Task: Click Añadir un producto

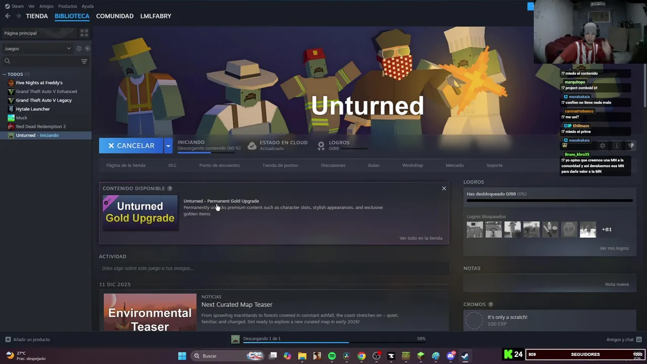Action: pyautogui.click(x=27, y=339)
